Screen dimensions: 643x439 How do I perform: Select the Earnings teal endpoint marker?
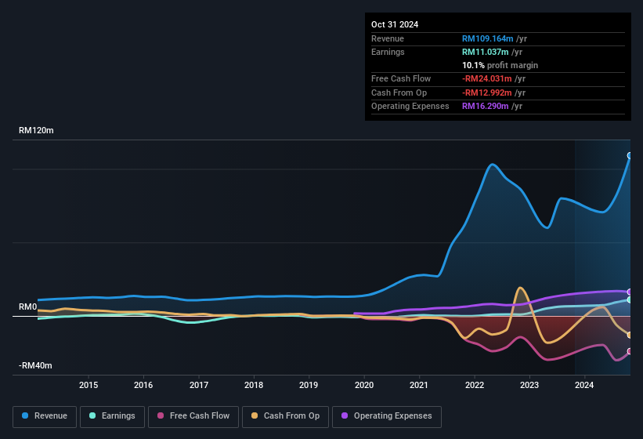pos(630,300)
